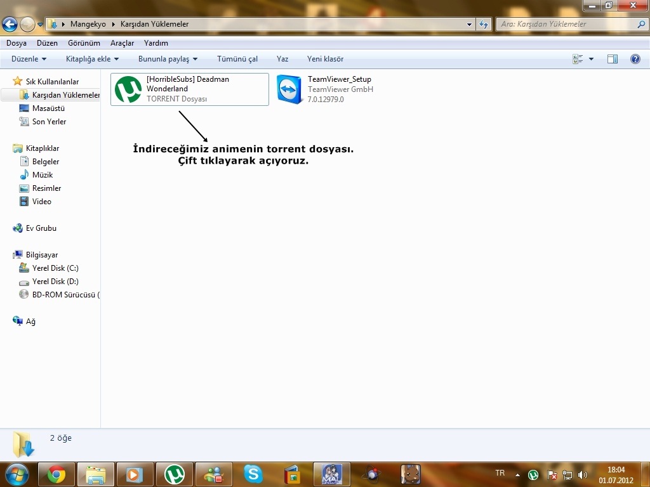Open the Video library
The height and width of the screenshot is (487, 650).
(41, 201)
